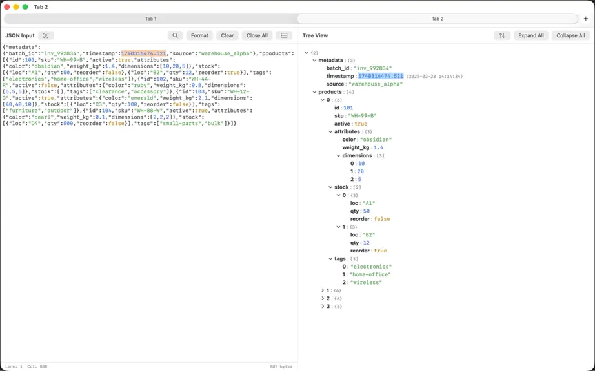Select the "wireless" tag row

(x=363, y=283)
